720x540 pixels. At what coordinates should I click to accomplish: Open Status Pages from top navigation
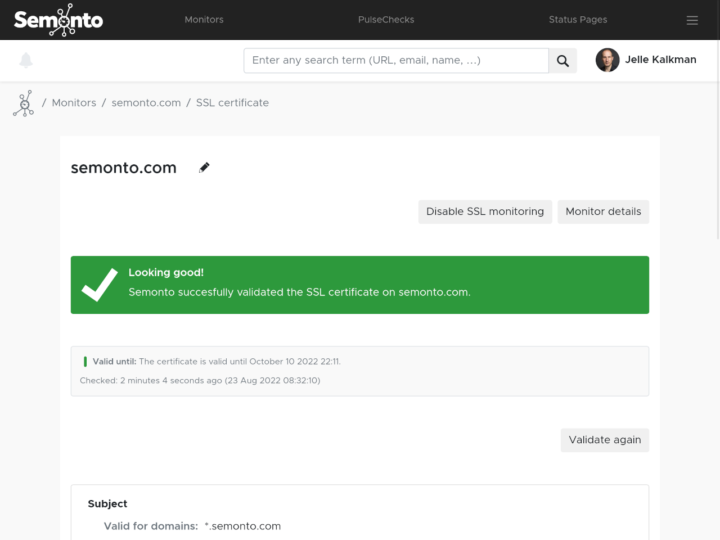click(578, 20)
